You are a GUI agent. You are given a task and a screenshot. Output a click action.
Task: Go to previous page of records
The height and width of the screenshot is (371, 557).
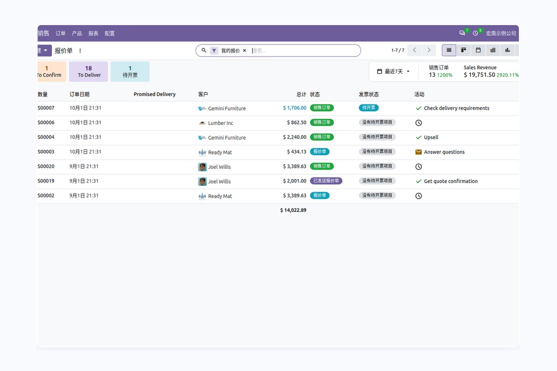pyautogui.click(x=415, y=50)
